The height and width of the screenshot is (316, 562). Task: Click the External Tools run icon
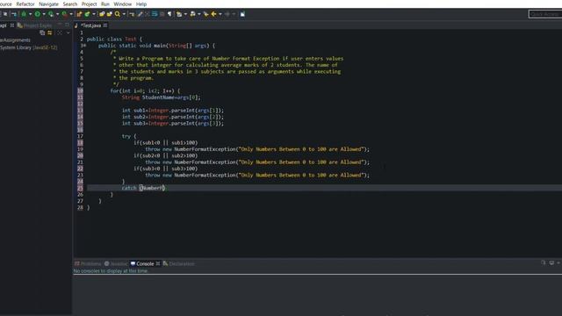(x=64, y=14)
